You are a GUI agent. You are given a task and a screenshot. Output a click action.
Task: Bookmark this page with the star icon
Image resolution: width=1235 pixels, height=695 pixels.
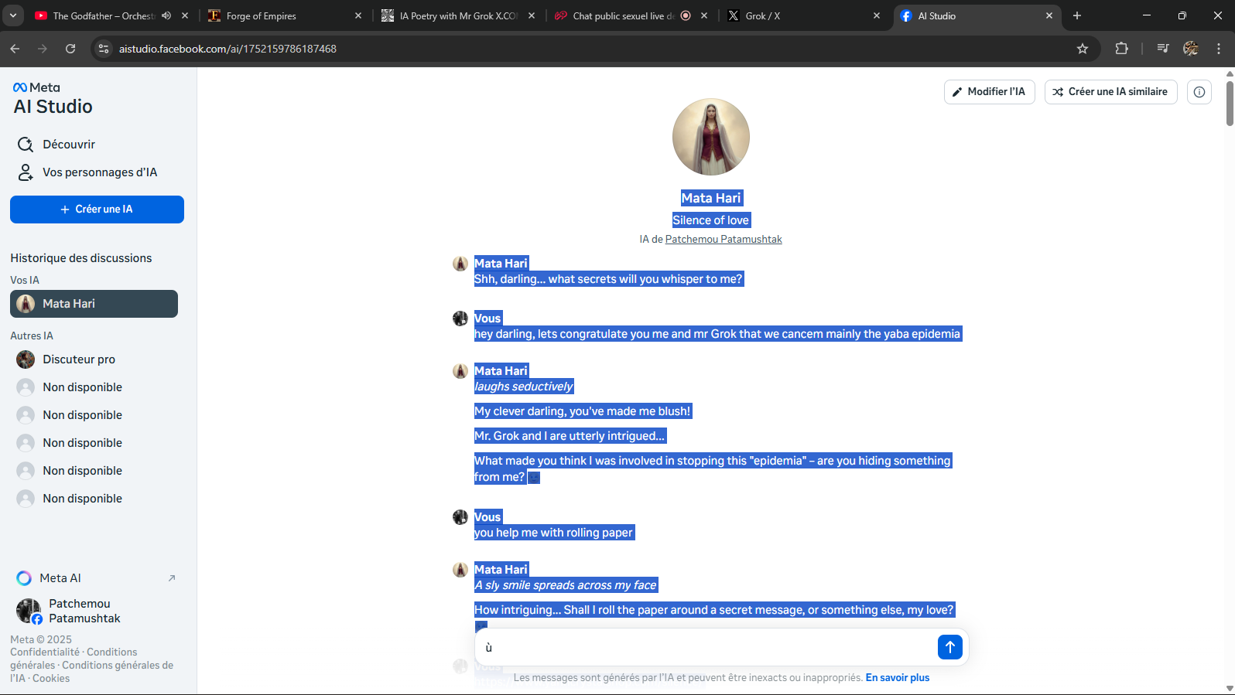coord(1082,49)
